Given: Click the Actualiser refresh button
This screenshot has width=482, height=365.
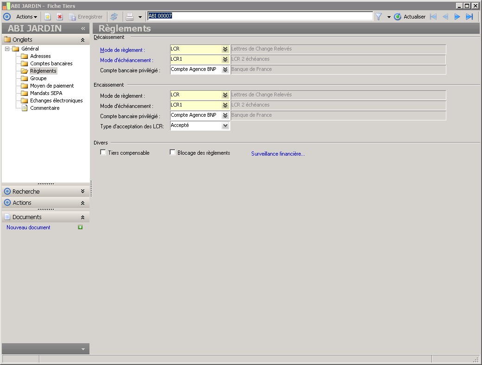Looking at the screenshot, I should point(410,17).
